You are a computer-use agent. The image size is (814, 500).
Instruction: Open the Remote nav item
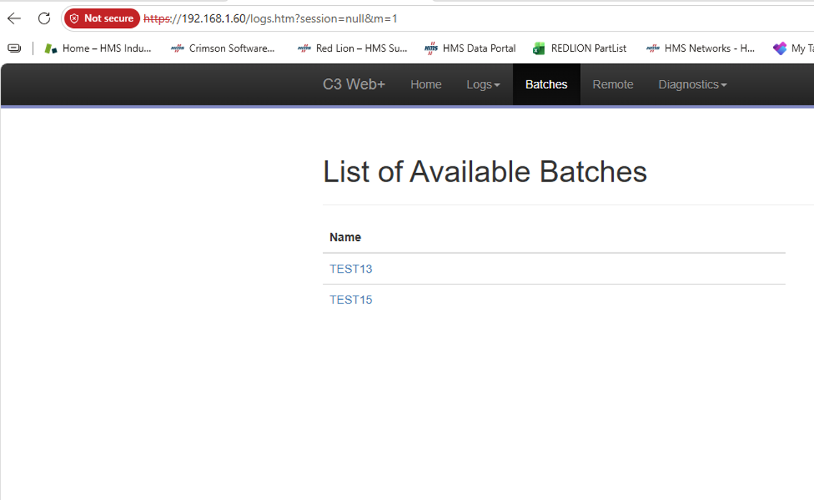click(x=612, y=84)
